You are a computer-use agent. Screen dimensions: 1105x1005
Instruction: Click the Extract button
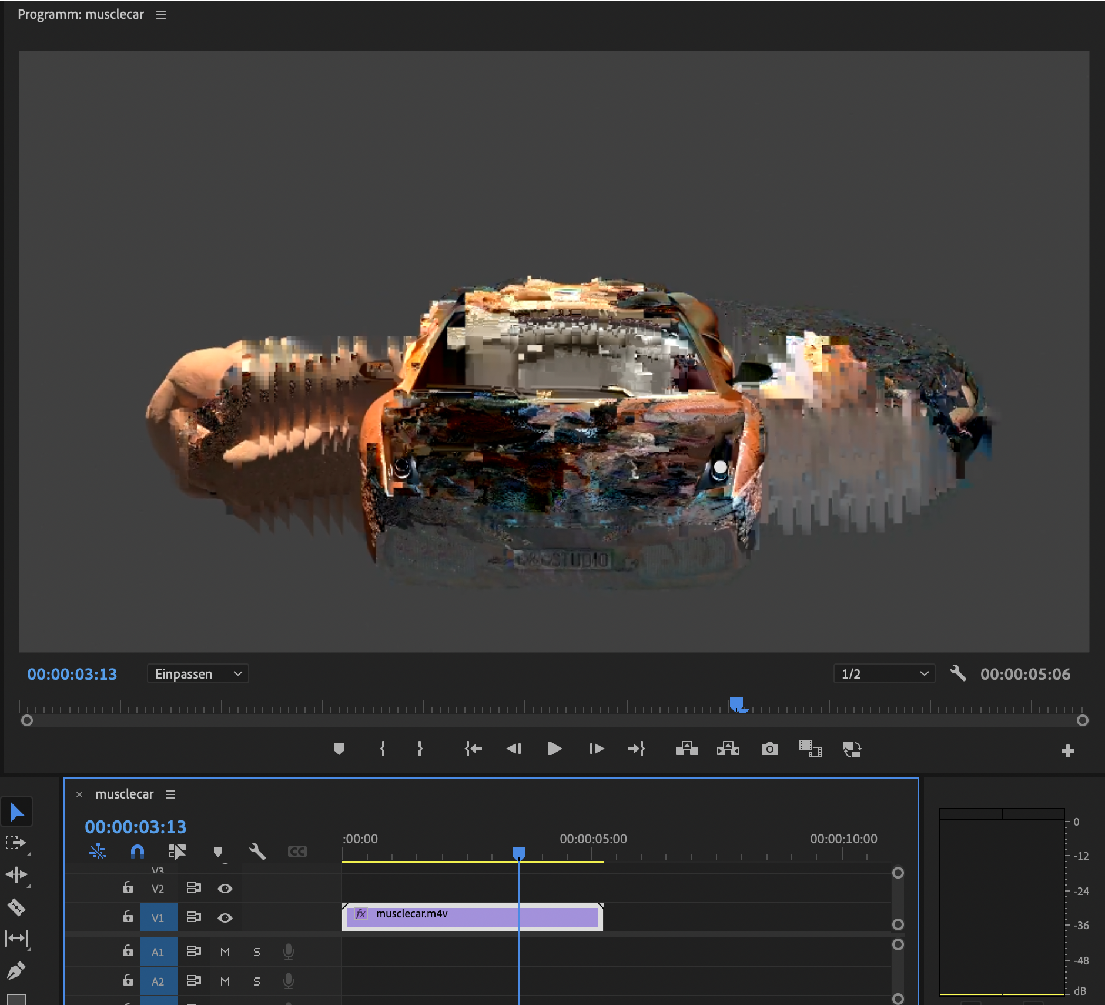(728, 749)
